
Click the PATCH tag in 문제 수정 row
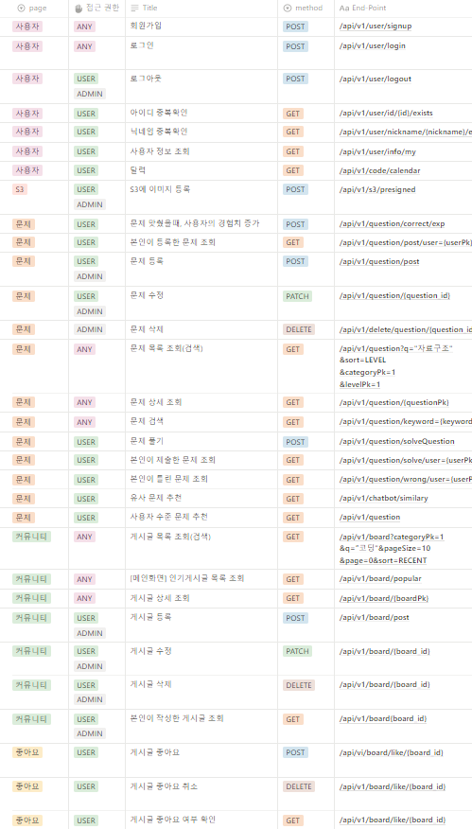[x=298, y=296]
